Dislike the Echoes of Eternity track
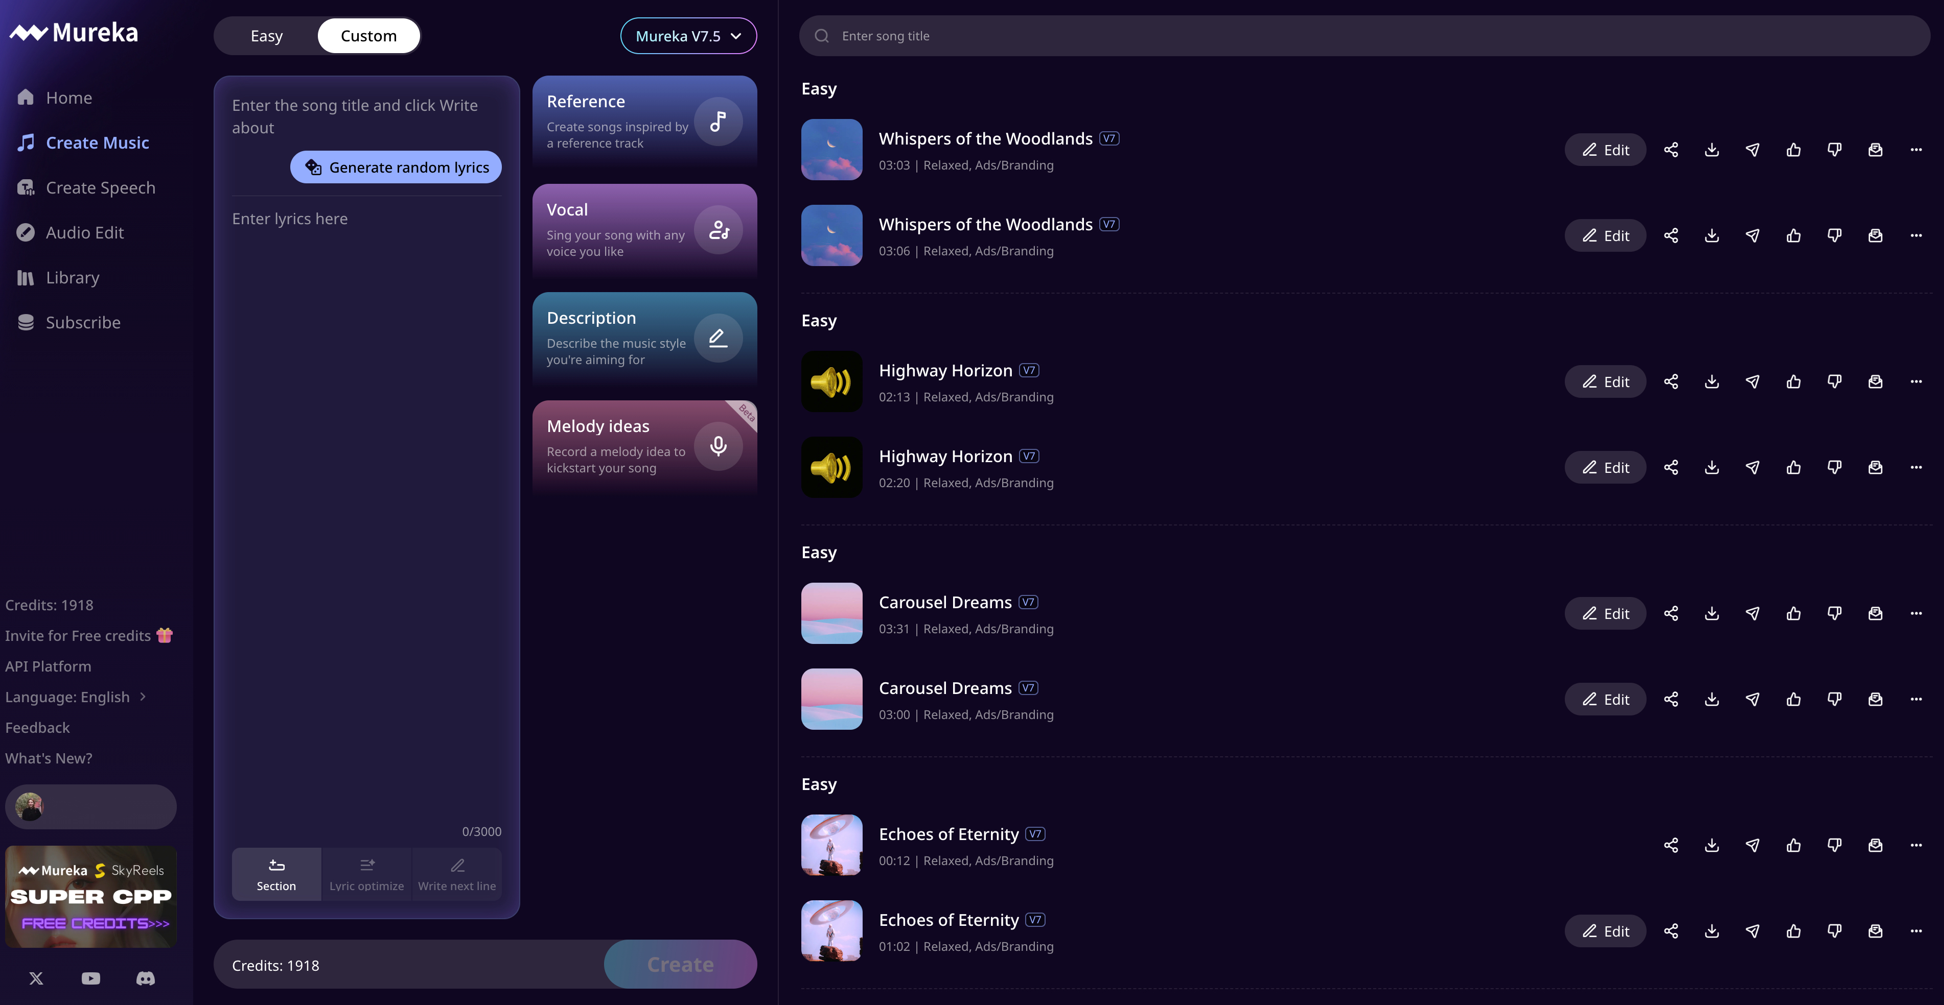This screenshot has height=1005, width=1944. coord(1835,845)
